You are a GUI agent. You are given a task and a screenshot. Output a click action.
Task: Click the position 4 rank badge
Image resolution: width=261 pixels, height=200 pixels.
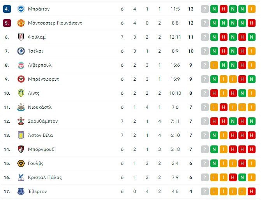[x=7, y=9]
